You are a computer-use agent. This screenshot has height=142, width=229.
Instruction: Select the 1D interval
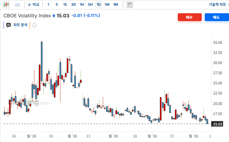99,5
